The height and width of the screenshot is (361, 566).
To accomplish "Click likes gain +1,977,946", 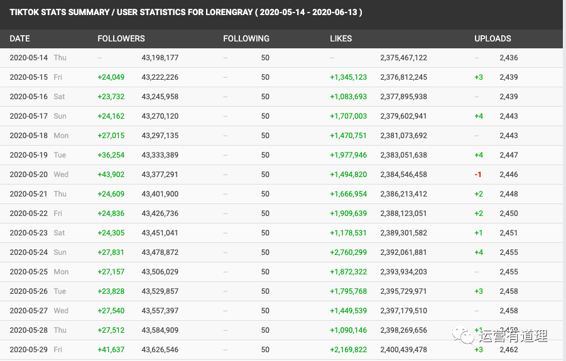I will (x=349, y=155).
